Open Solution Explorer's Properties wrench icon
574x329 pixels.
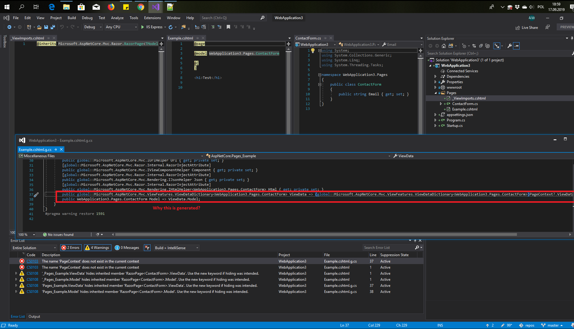(x=509, y=46)
